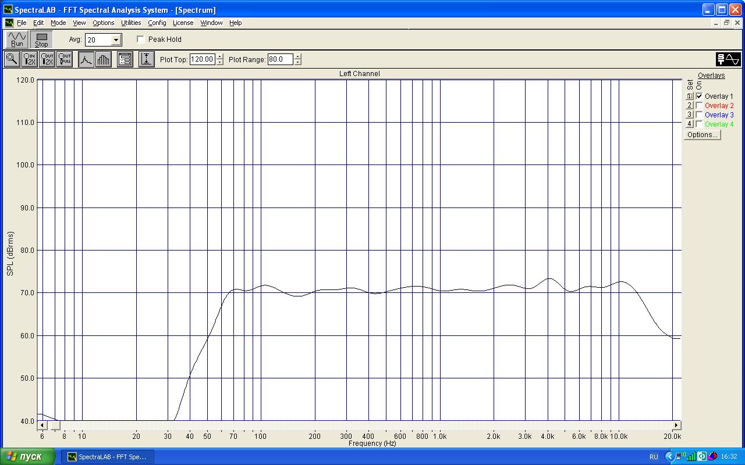Turn on the Overlay 3 checkbox
This screenshot has width=745, height=465.
pyautogui.click(x=699, y=115)
